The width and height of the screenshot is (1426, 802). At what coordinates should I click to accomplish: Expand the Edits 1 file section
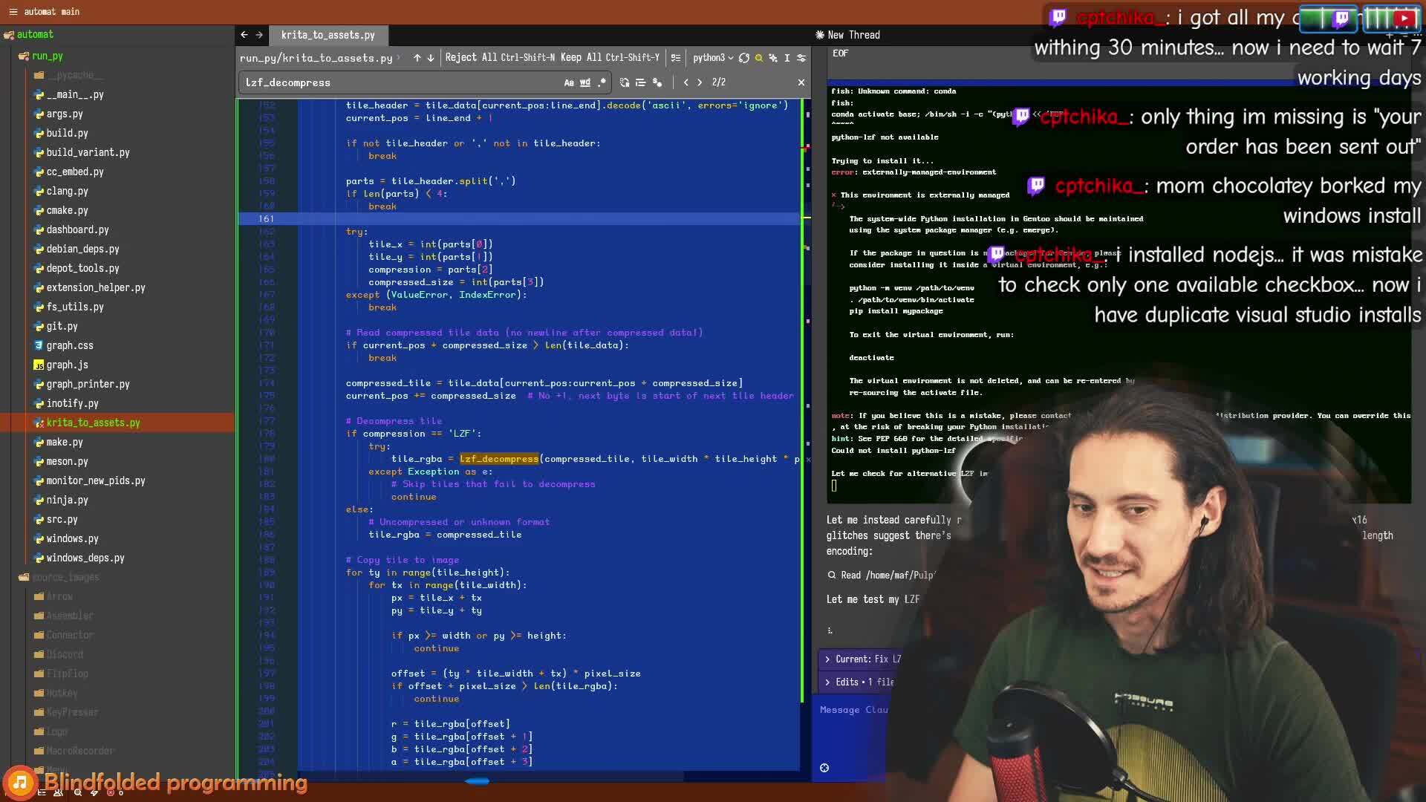click(859, 682)
